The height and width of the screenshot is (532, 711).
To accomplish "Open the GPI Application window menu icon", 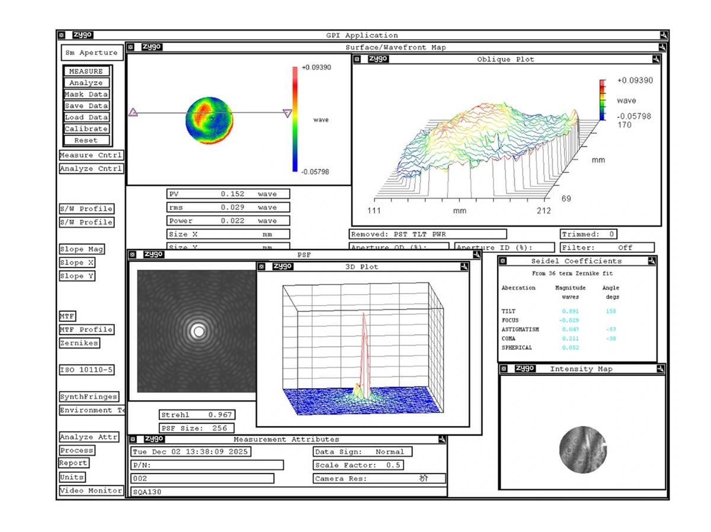I will tap(62, 36).
